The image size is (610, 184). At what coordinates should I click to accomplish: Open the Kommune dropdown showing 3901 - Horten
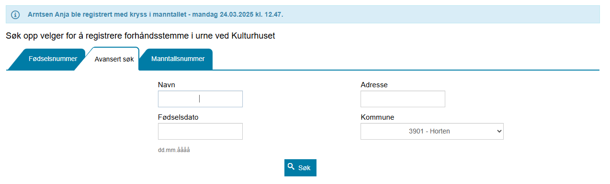pyautogui.click(x=432, y=131)
